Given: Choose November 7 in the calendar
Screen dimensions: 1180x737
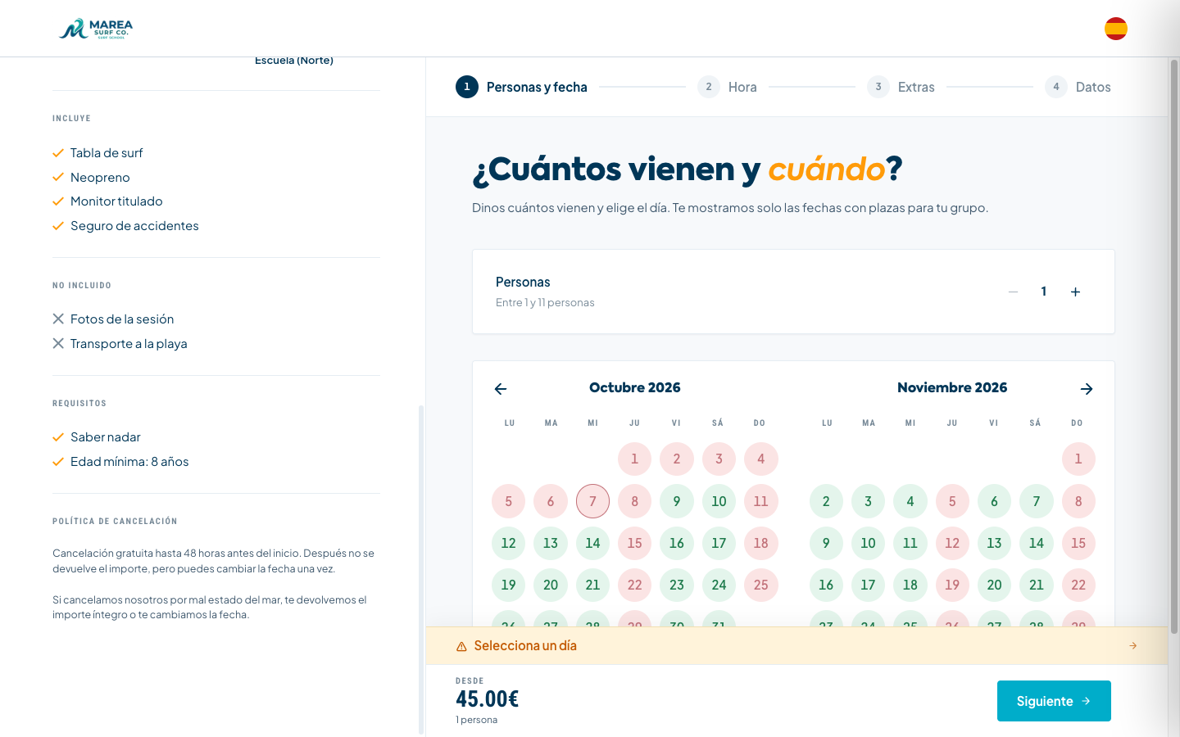Looking at the screenshot, I should 1037,501.
